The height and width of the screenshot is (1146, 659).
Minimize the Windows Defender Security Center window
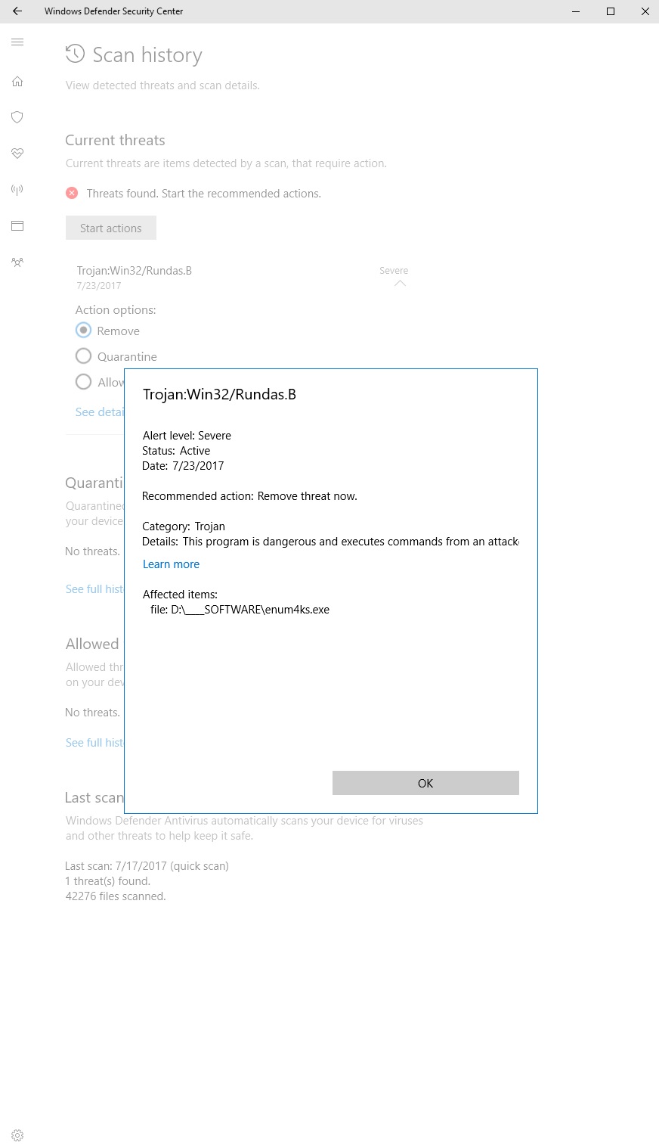coord(576,11)
